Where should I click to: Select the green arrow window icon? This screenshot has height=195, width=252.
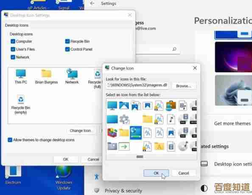(124, 147)
